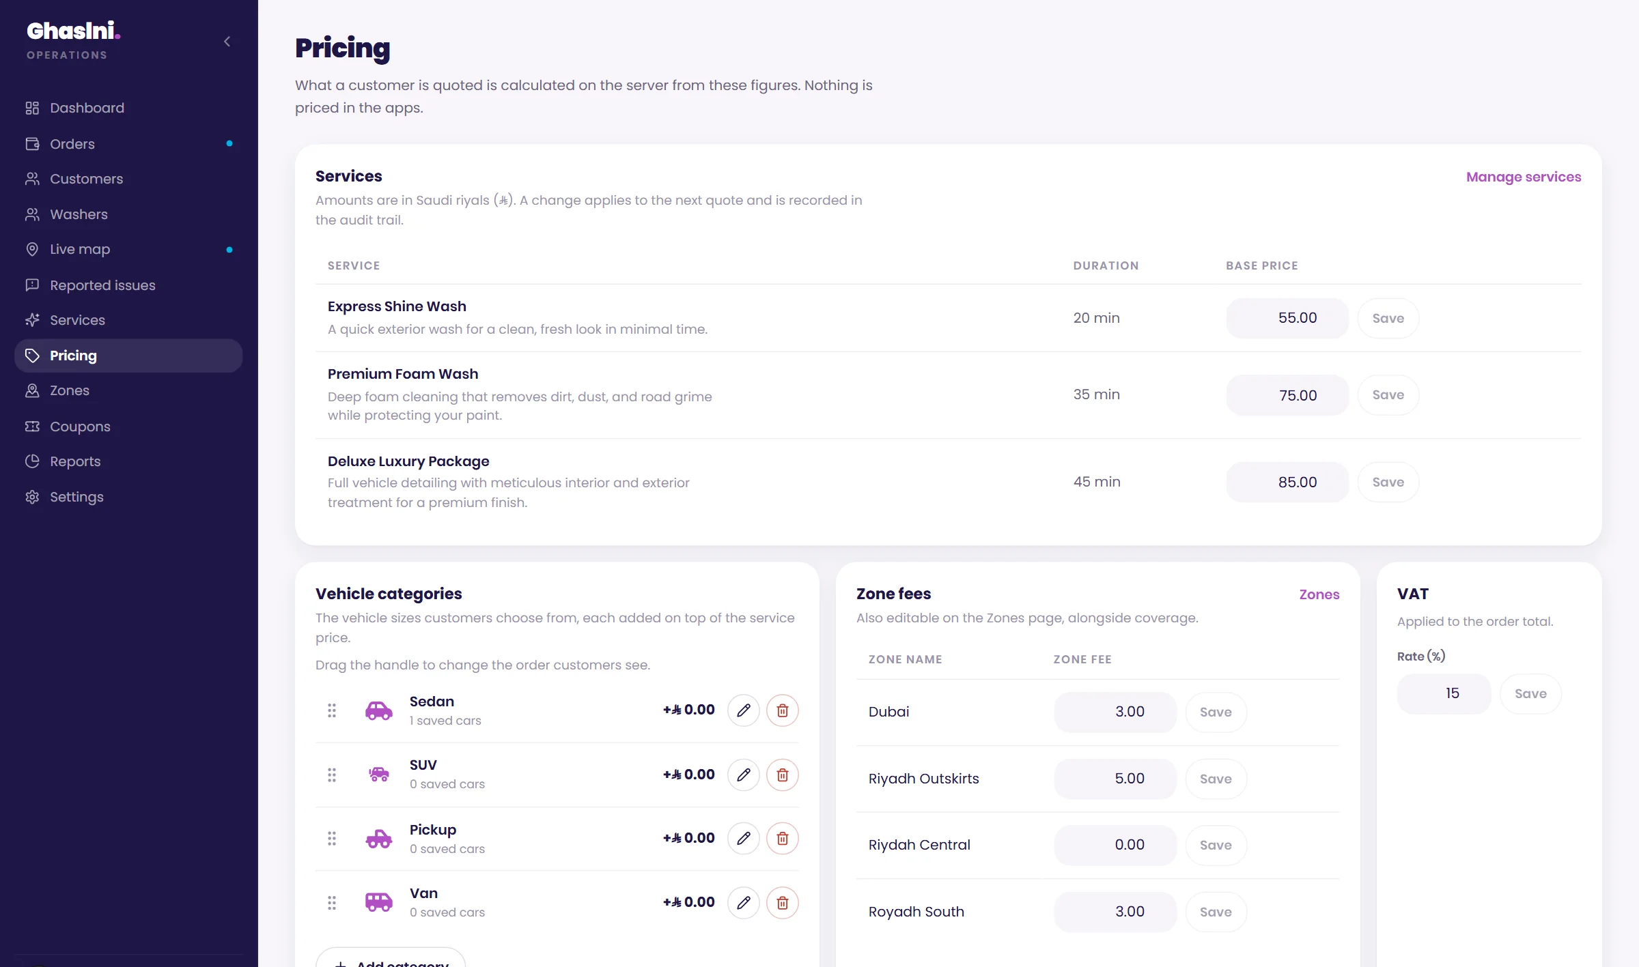Edit the Pickup category with pencil icon

744,838
